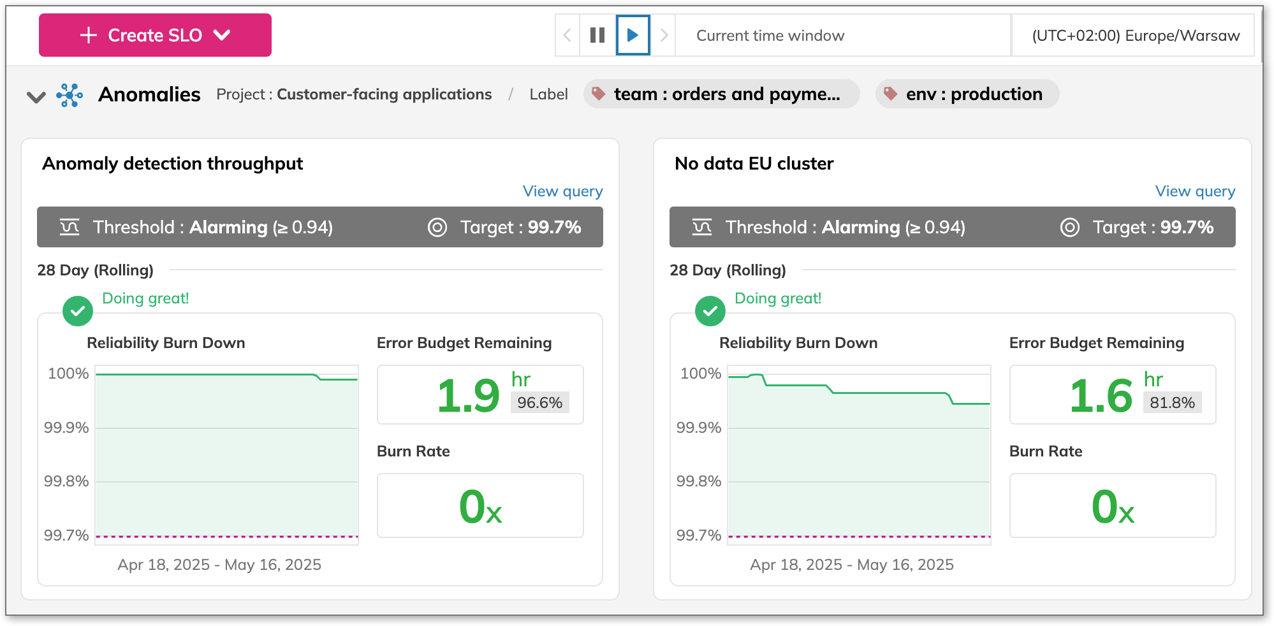The height and width of the screenshot is (626, 1274).
Task: Click 28 Day (Rolling) in No data EU cluster
Action: click(728, 270)
